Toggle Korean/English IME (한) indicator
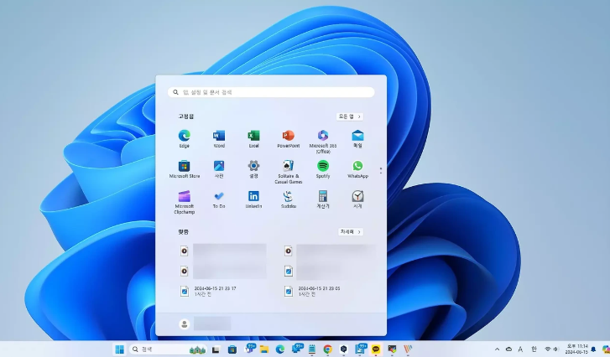Viewport: 610px width, 357px height. point(534,349)
